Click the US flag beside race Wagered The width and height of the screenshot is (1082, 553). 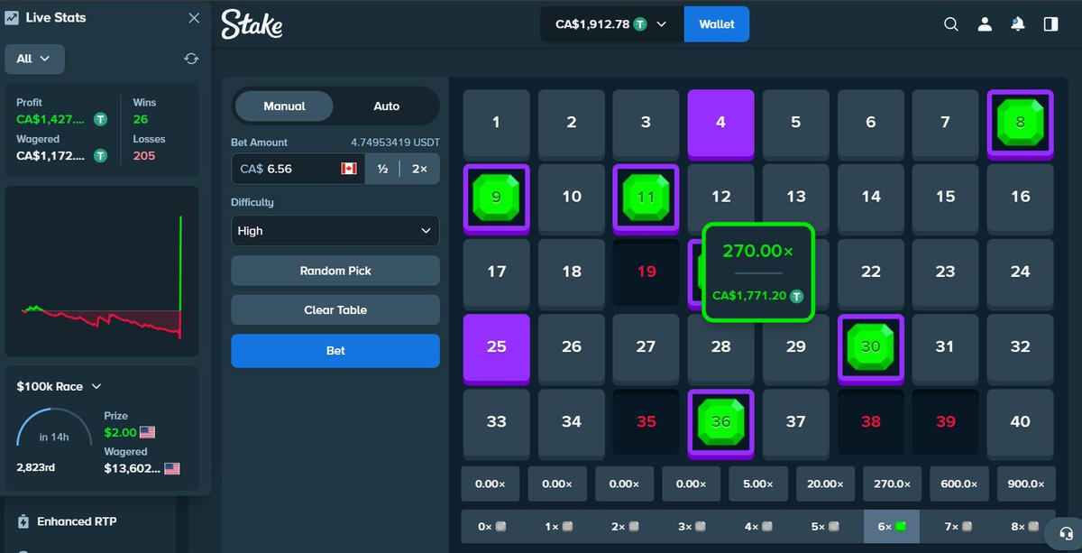(171, 468)
